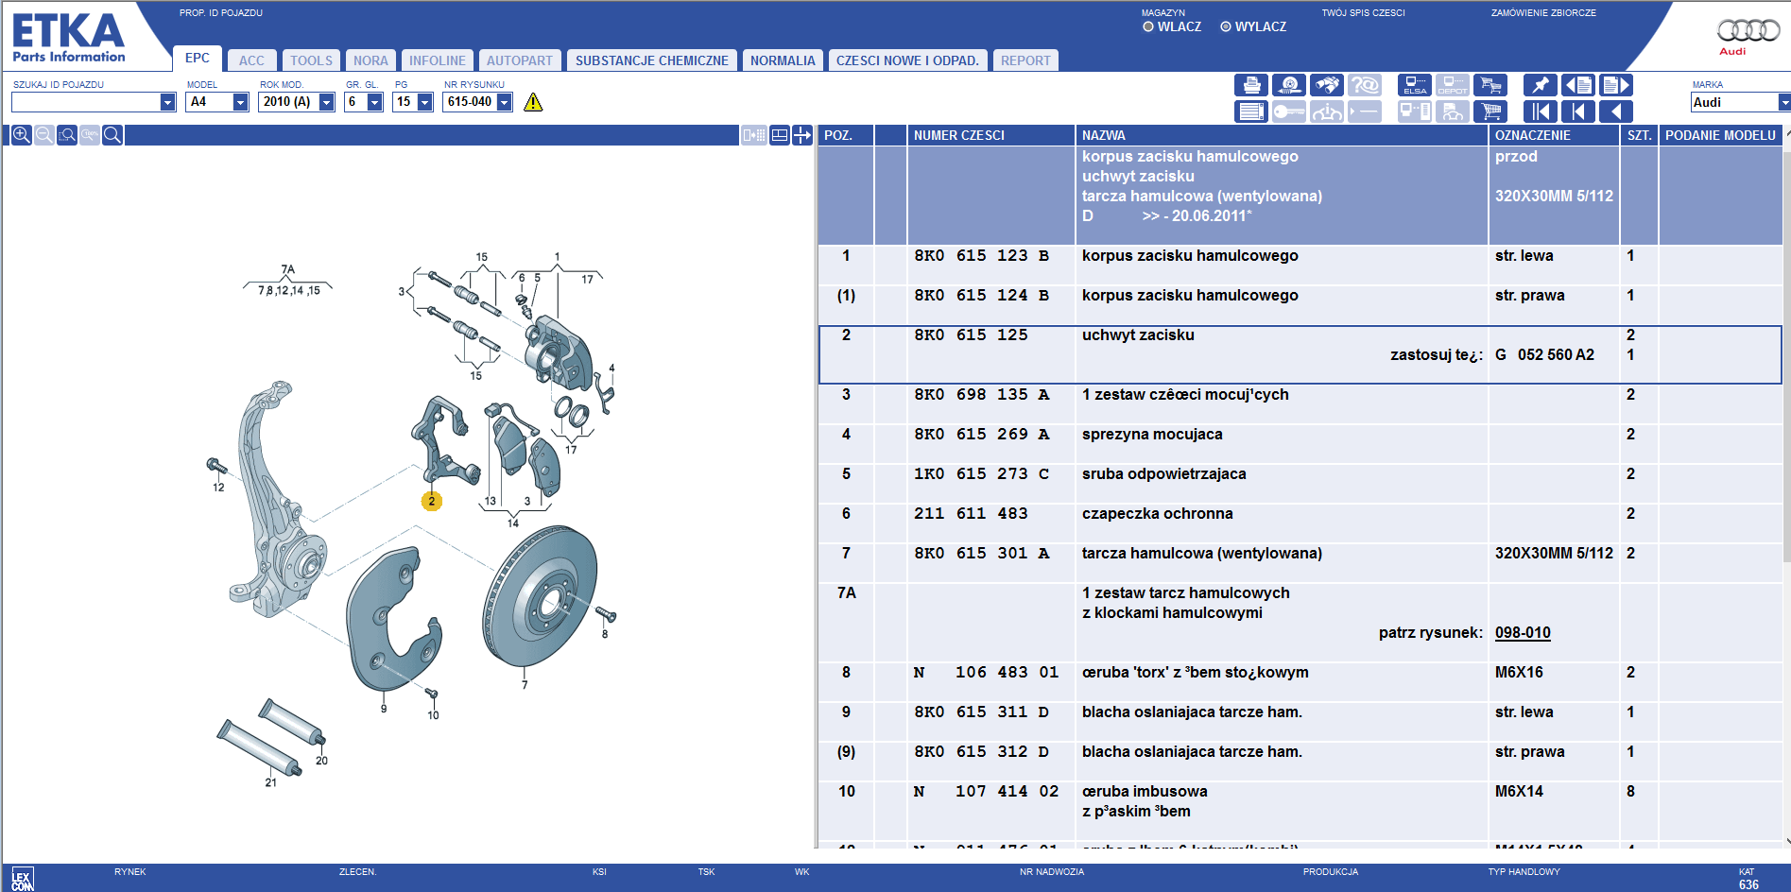The image size is (1791, 892).
Task: Expand the Szukaj ID Pojazdu dropdown
Action: tap(167, 102)
